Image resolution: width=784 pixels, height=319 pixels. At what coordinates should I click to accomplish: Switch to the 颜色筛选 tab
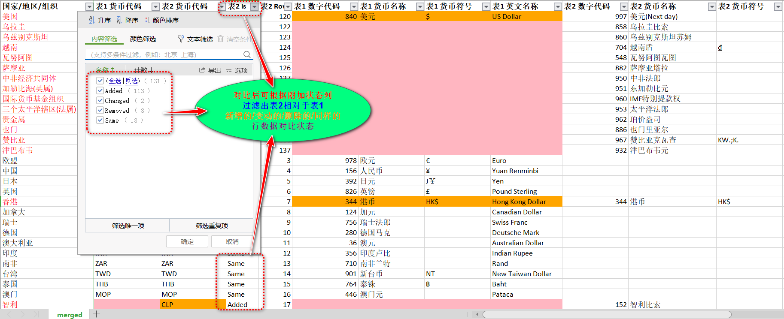click(x=143, y=39)
